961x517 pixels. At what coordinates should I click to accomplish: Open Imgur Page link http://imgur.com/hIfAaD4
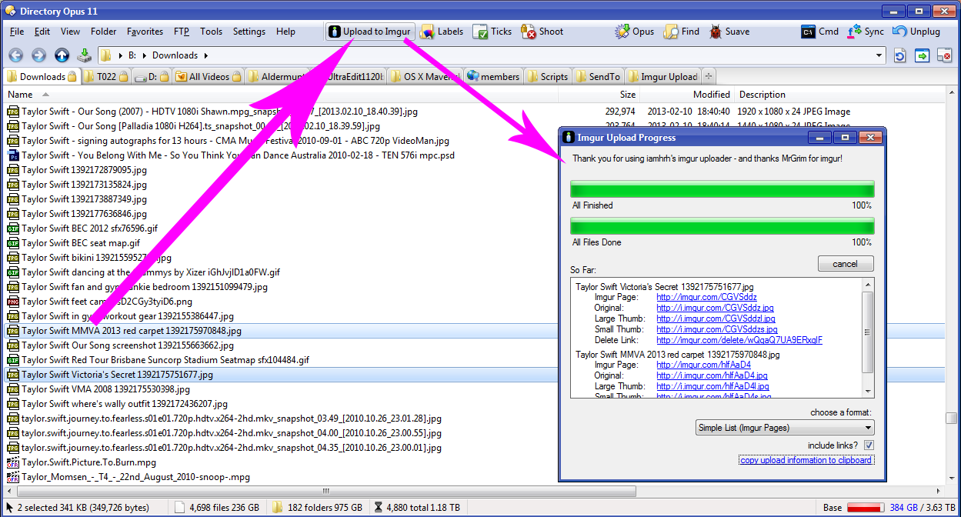point(703,365)
